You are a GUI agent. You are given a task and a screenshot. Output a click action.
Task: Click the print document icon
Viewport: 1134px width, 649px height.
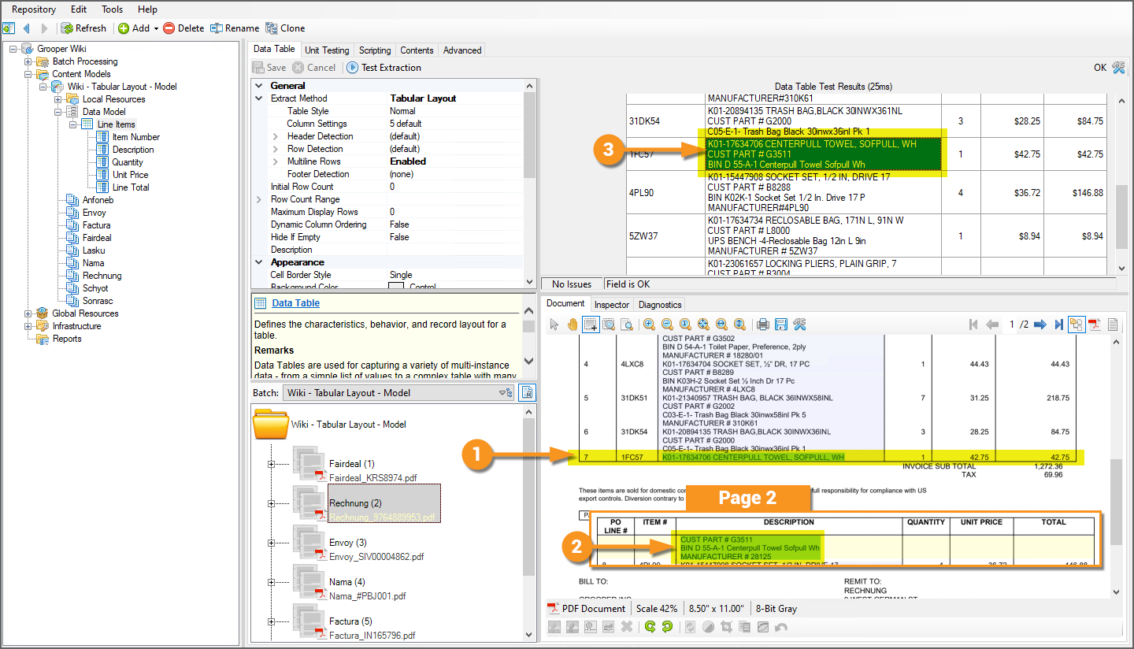coord(762,324)
